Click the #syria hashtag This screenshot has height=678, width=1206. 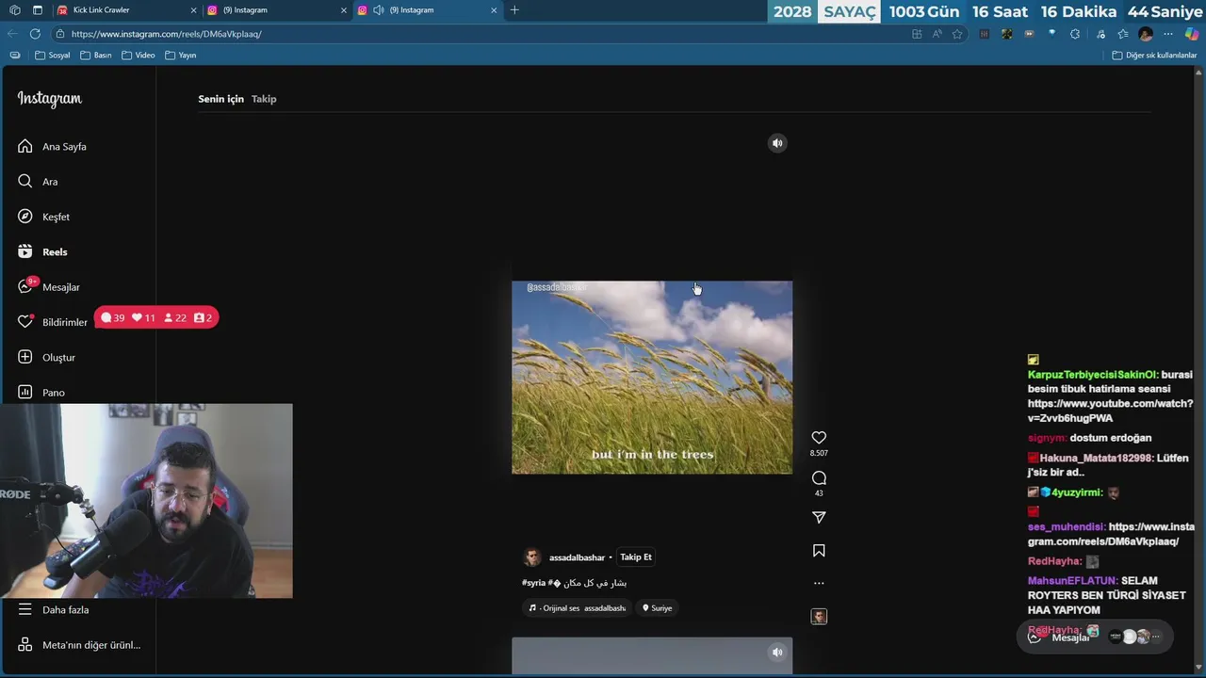click(x=533, y=583)
